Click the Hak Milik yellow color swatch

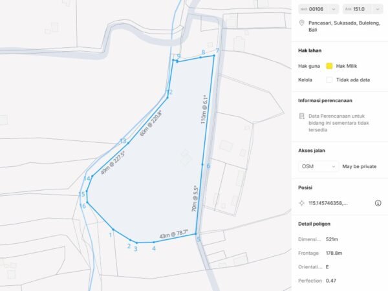pos(329,66)
